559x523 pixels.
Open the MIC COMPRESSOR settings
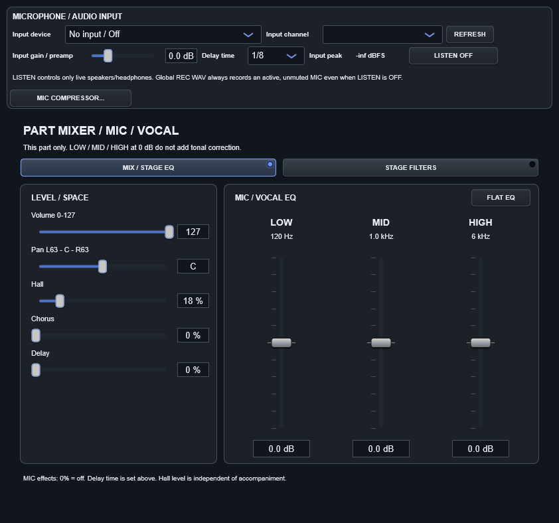[x=70, y=98]
